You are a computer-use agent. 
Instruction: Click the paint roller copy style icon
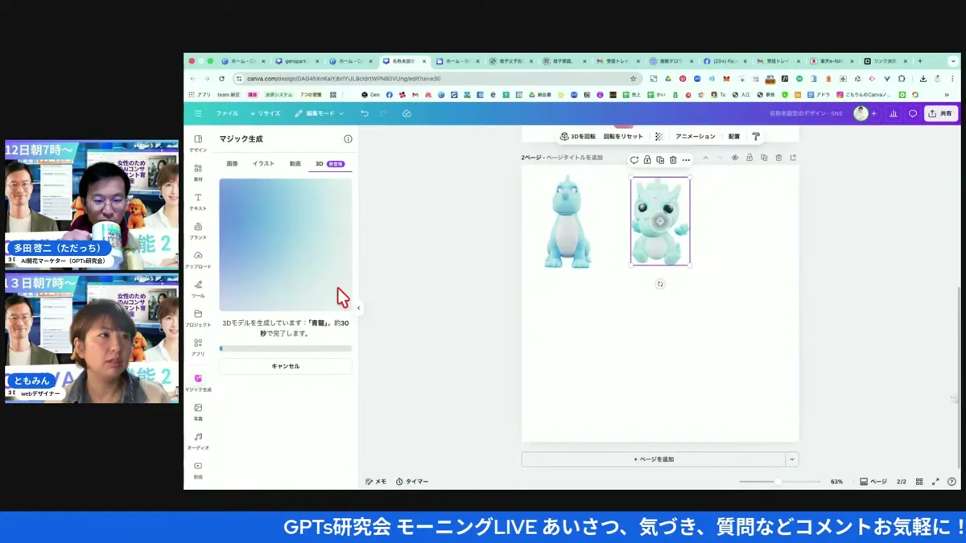coord(756,137)
